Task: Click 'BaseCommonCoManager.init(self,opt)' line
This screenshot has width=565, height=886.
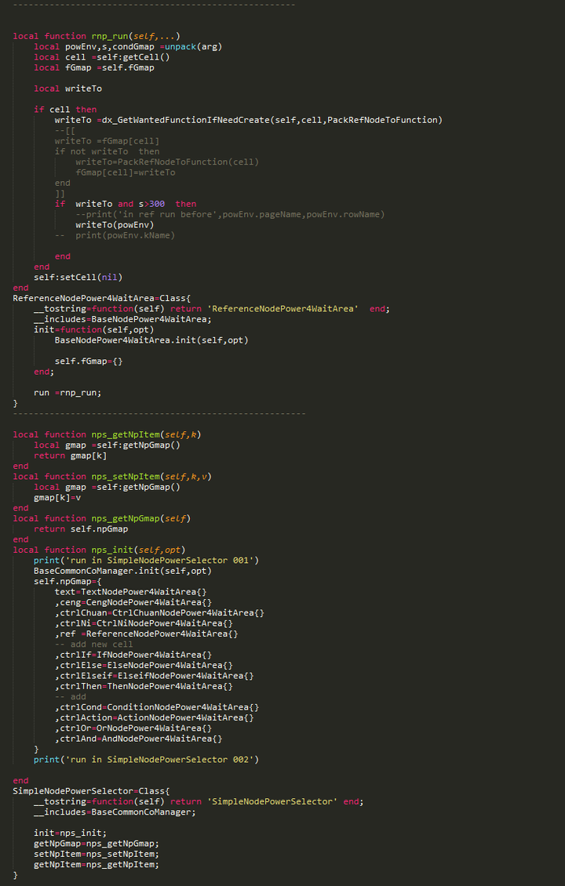Action: tap(122, 571)
